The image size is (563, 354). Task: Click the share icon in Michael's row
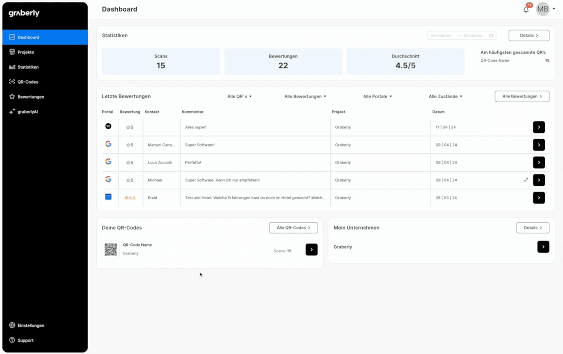526,180
